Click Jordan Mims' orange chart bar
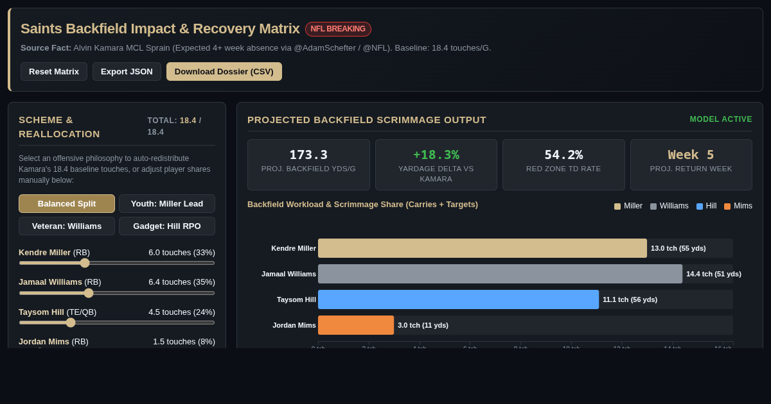The image size is (771, 404). click(356, 325)
